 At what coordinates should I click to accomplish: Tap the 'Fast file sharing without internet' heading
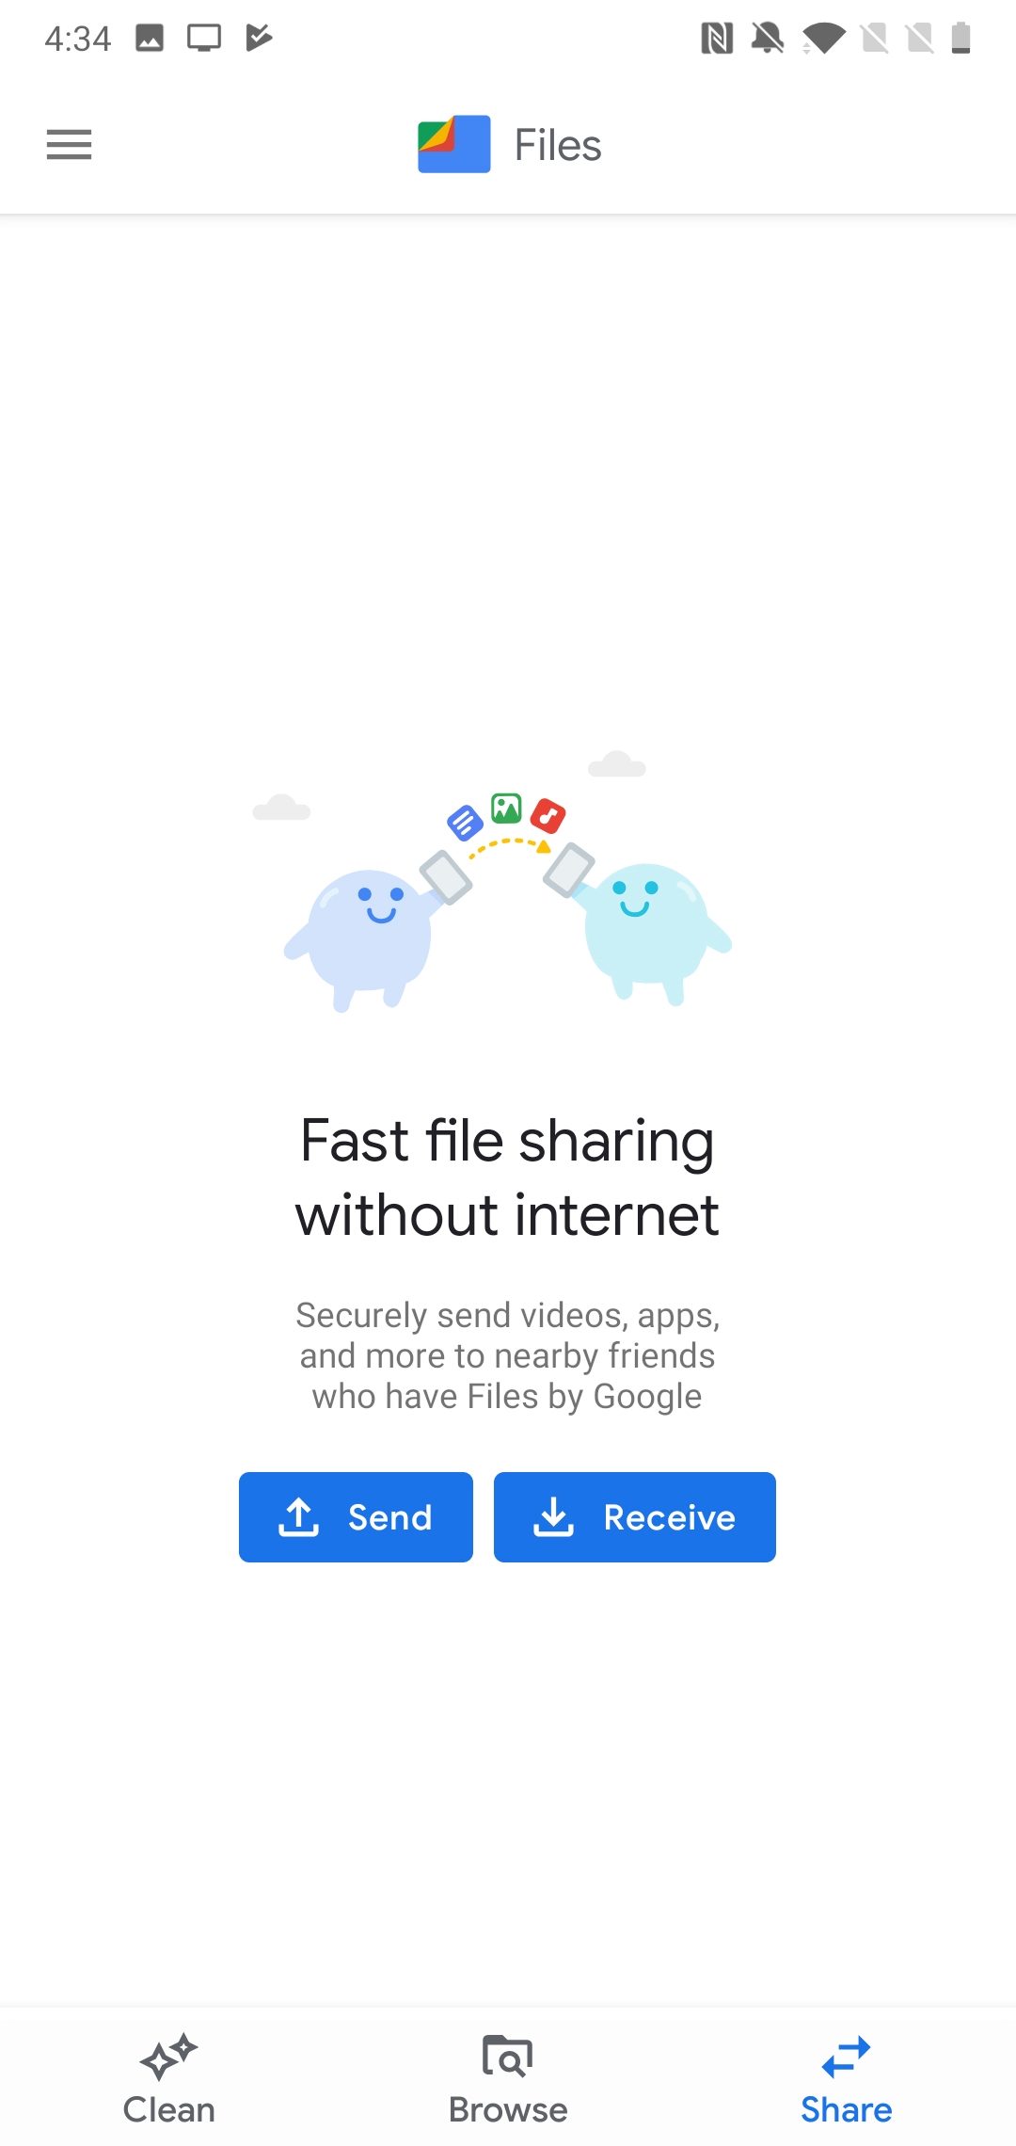click(x=507, y=1177)
